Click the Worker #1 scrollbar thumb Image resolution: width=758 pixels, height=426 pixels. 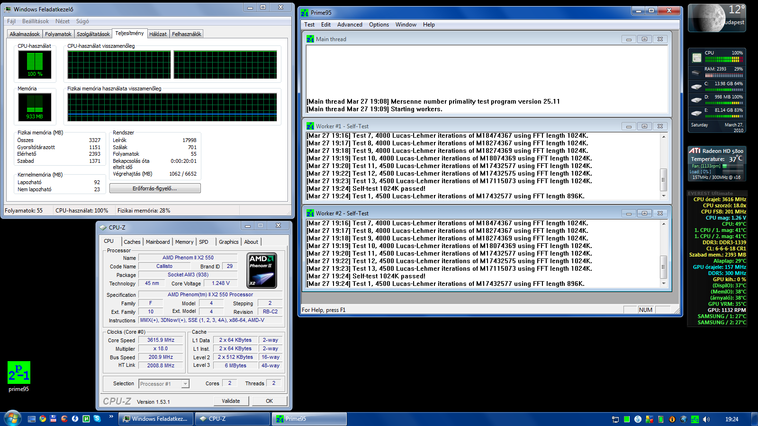coord(663,179)
